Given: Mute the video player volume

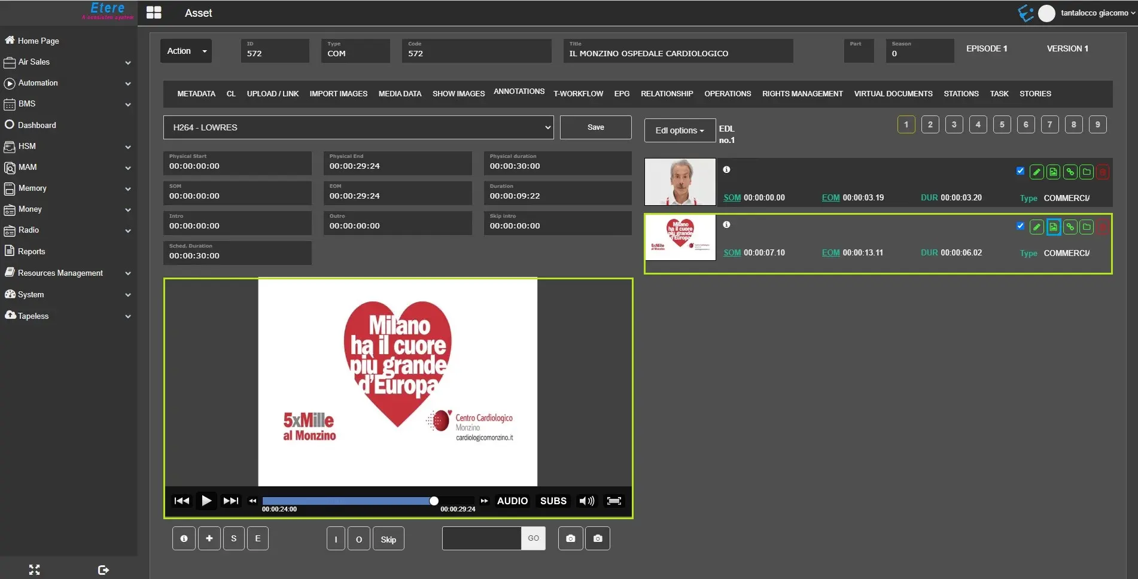Looking at the screenshot, I should [586, 501].
